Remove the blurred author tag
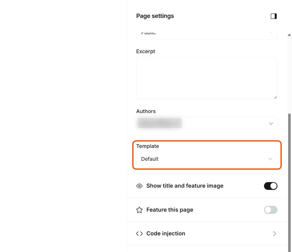292x252 pixels. tap(177, 123)
